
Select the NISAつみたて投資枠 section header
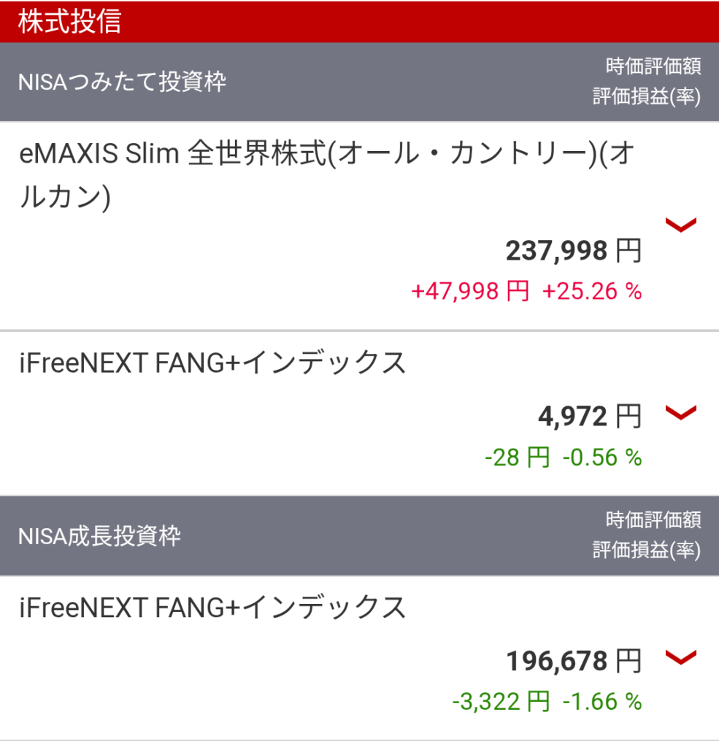pyautogui.click(x=122, y=82)
